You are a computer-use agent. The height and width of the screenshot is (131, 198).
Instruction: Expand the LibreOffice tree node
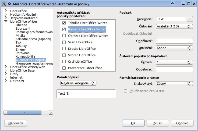pyautogui.click(x=6, y=11)
